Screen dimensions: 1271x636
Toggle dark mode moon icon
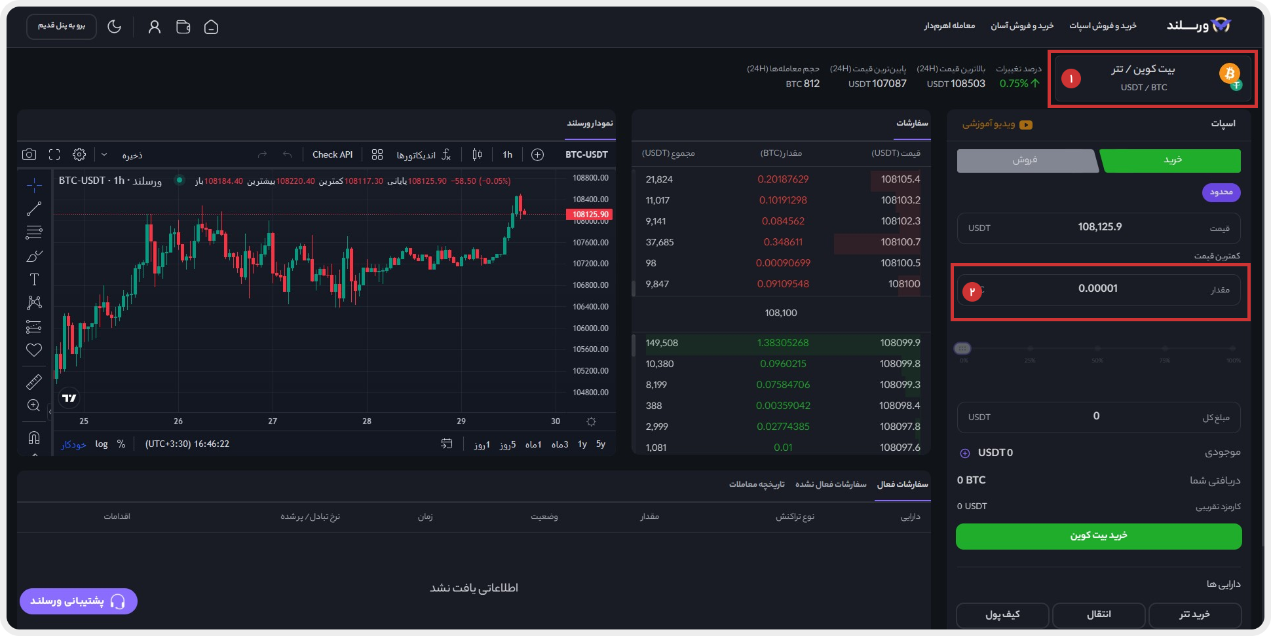click(x=115, y=27)
